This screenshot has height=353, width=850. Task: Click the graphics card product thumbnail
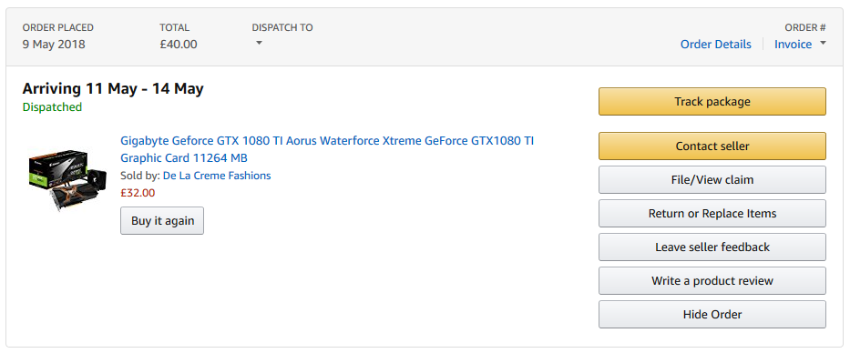pos(67,178)
